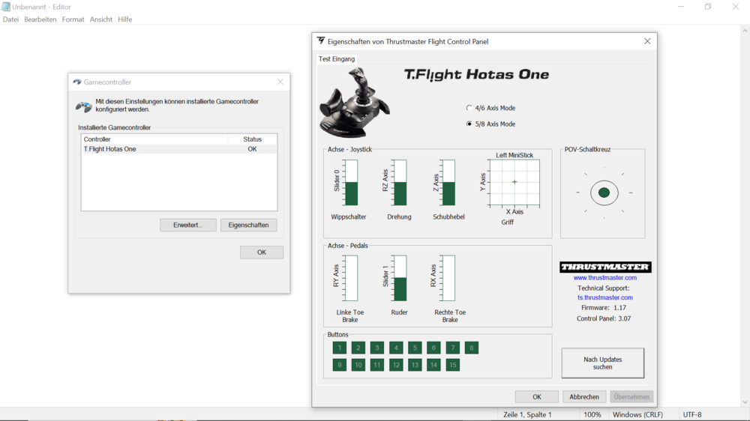The height and width of the screenshot is (421, 750).
Task: Click the Ruder Slider 1 bar
Action: [x=400, y=278]
